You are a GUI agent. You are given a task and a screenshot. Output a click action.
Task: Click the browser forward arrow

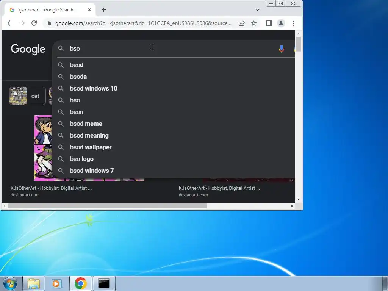coord(22,23)
